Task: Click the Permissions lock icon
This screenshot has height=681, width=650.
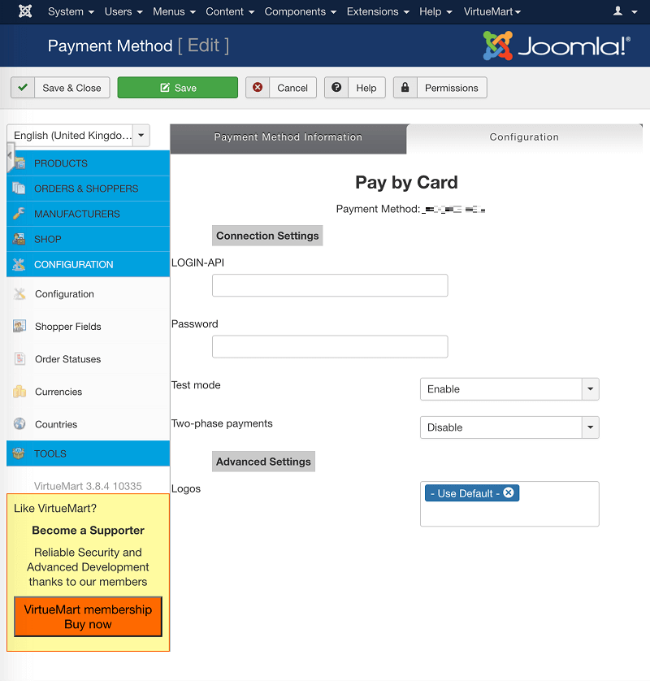Action: click(x=405, y=87)
